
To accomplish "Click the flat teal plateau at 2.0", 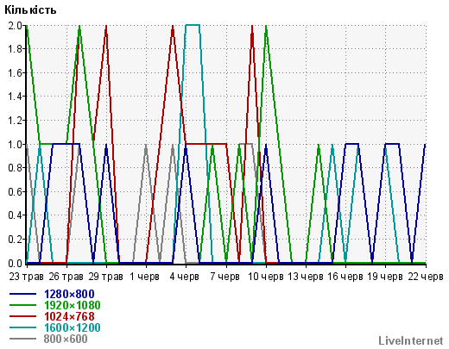I will pyautogui.click(x=193, y=25).
